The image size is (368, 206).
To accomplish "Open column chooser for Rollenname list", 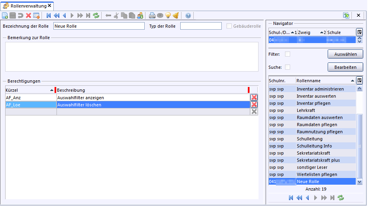I will [359, 80].
